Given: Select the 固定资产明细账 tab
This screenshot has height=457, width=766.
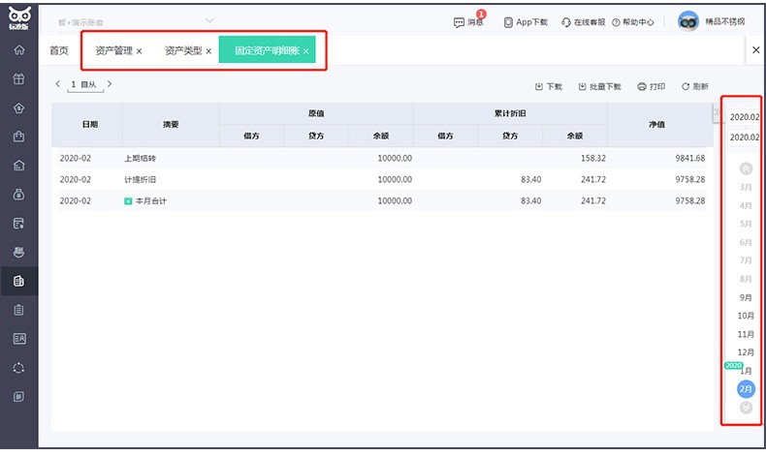Looking at the screenshot, I should 267,50.
